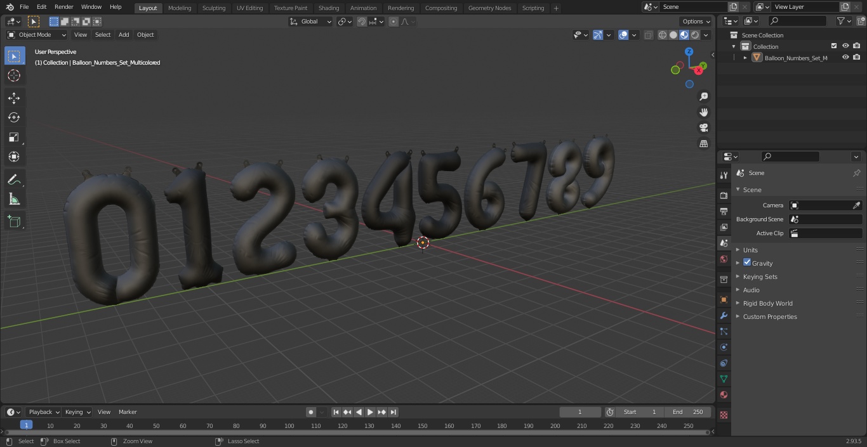The width and height of the screenshot is (867, 447).
Task: Open the timeline Playback dropdown
Action: pyautogui.click(x=44, y=412)
